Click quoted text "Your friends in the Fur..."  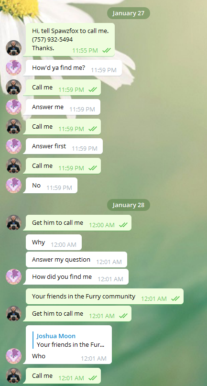point(70,345)
